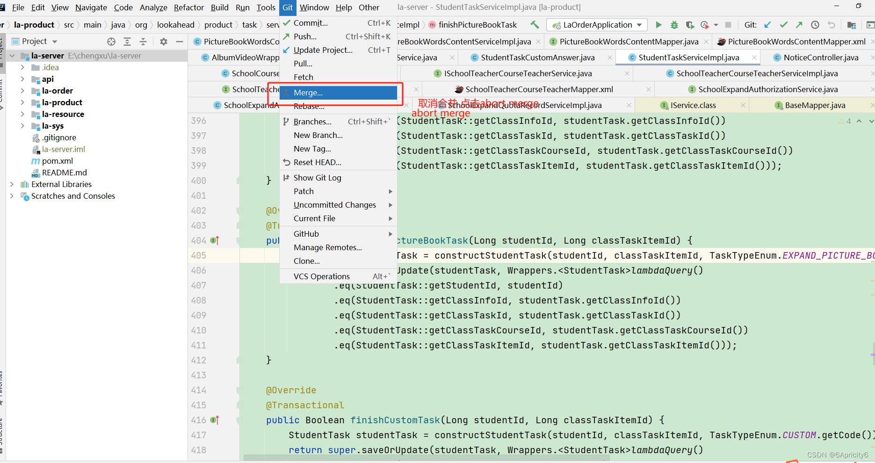Open the profiler options dropdown arrow
Screen dimensions: 875x463
[716, 25]
